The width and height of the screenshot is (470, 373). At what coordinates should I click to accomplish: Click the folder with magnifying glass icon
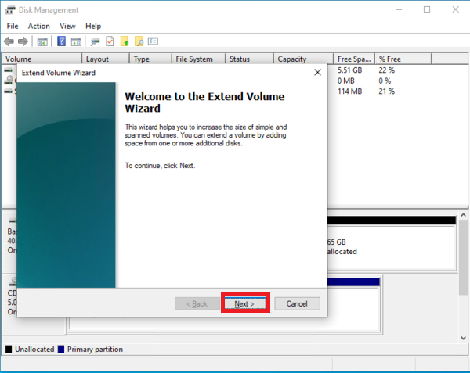(x=139, y=41)
